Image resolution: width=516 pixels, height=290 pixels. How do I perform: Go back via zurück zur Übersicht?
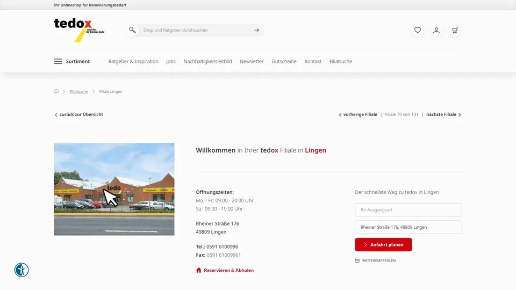coord(81,114)
